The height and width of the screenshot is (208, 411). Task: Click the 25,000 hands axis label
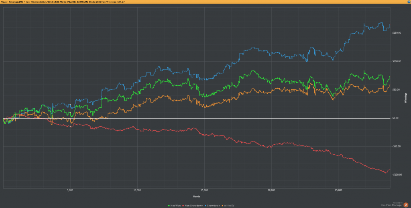point(338,190)
